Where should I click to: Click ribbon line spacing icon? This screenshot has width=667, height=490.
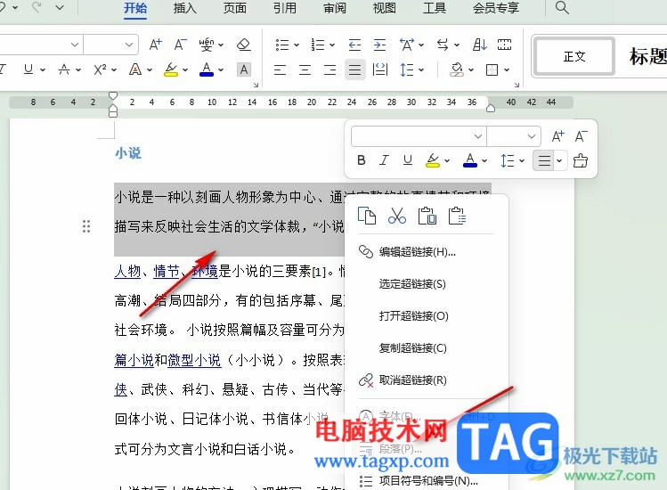pyautogui.click(x=407, y=69)
